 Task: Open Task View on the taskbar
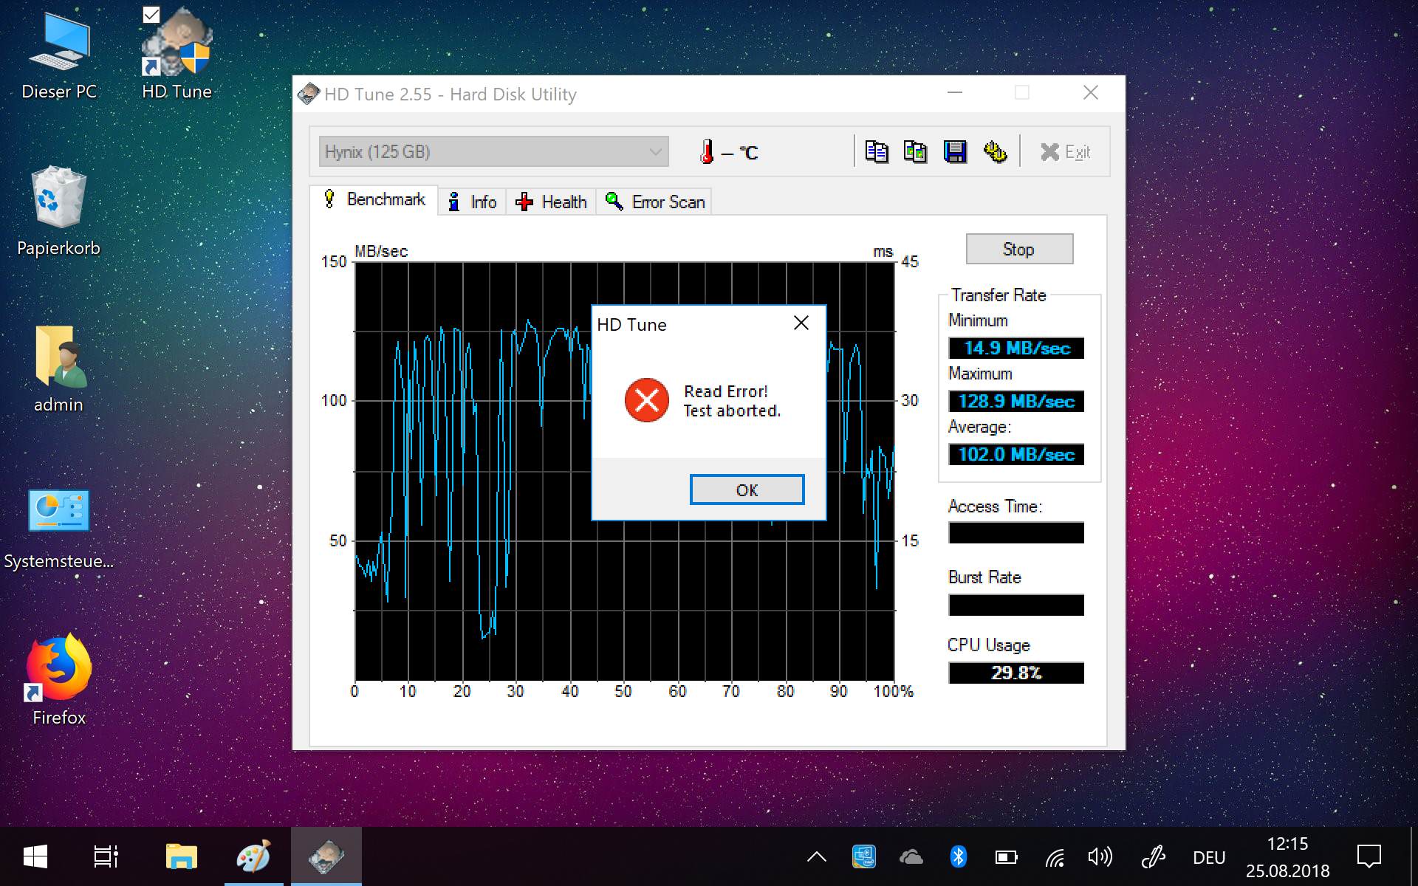(106, 856)
